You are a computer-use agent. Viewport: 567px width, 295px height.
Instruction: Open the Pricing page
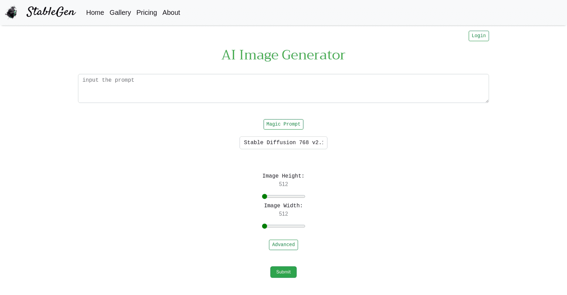tap(146, 13)
